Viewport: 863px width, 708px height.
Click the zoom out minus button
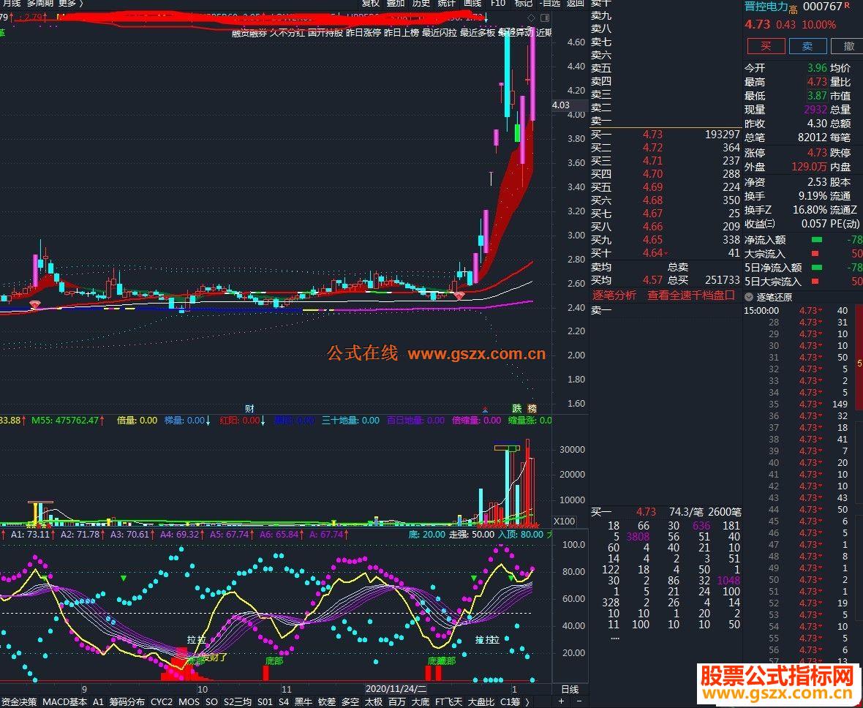point(579,702)
